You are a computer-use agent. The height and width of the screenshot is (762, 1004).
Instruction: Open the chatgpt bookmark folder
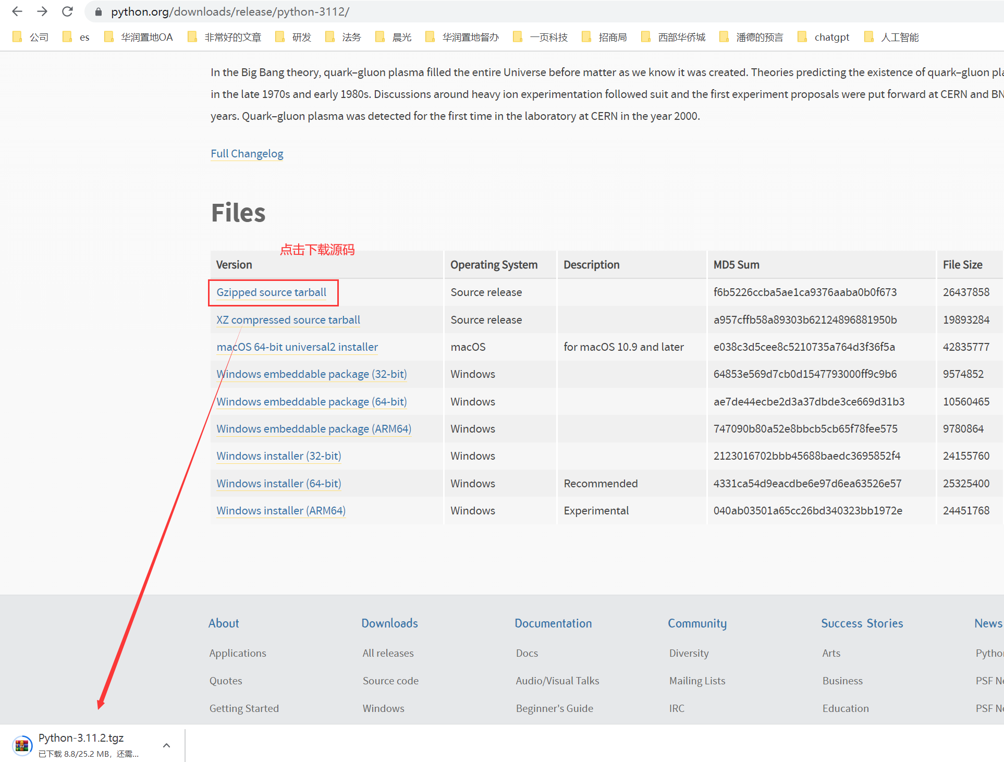coord(824,37)
